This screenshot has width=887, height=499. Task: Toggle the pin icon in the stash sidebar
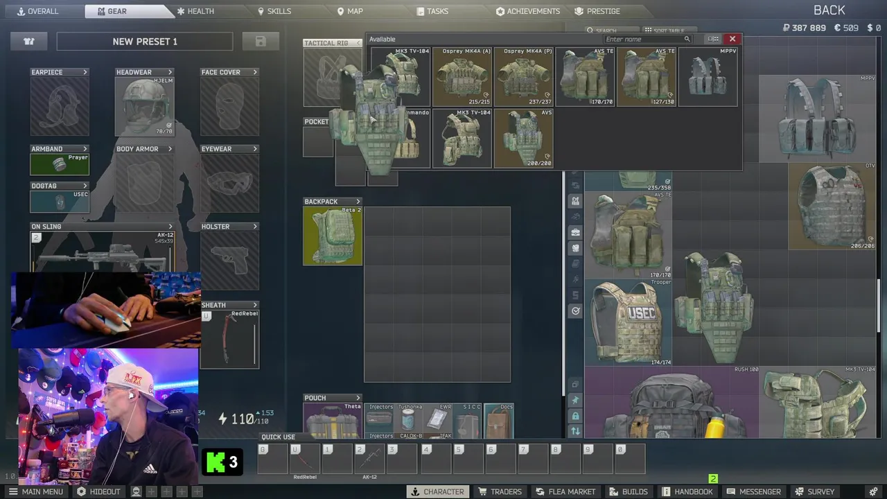tap(575, 400)
